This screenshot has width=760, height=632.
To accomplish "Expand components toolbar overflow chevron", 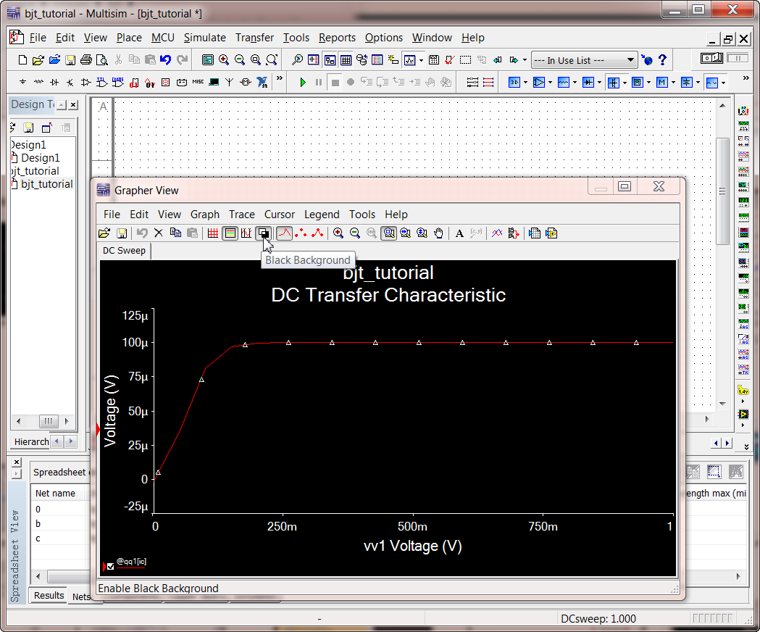I will coord(279,78).
